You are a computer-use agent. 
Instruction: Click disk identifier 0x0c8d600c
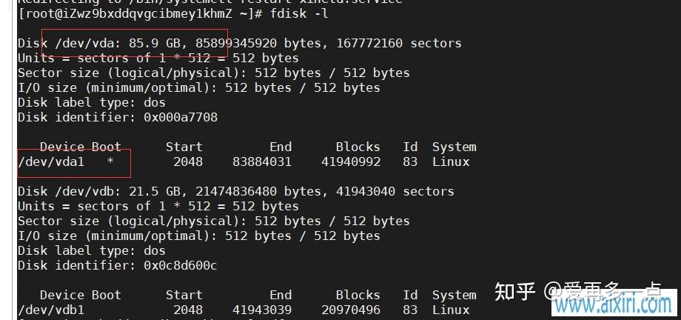(181, 265)
